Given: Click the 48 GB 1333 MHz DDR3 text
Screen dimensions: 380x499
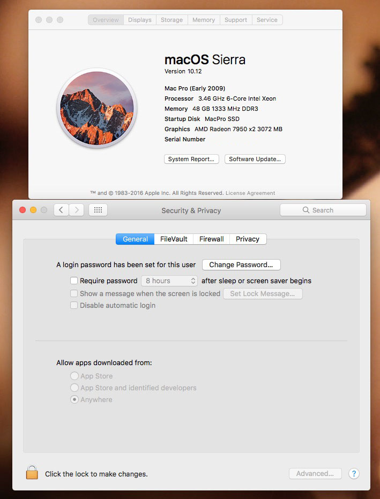Looking at the screenshot, I should [x=225, y=109].
